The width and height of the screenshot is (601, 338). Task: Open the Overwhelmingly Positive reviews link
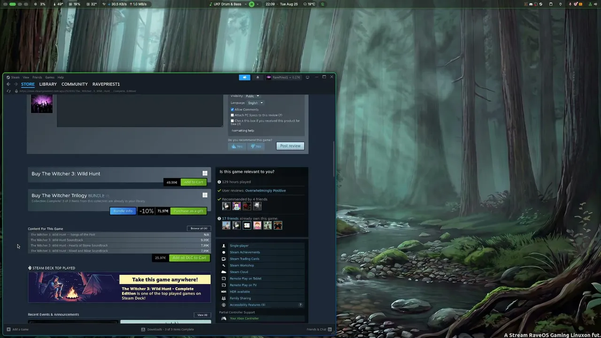265,191
